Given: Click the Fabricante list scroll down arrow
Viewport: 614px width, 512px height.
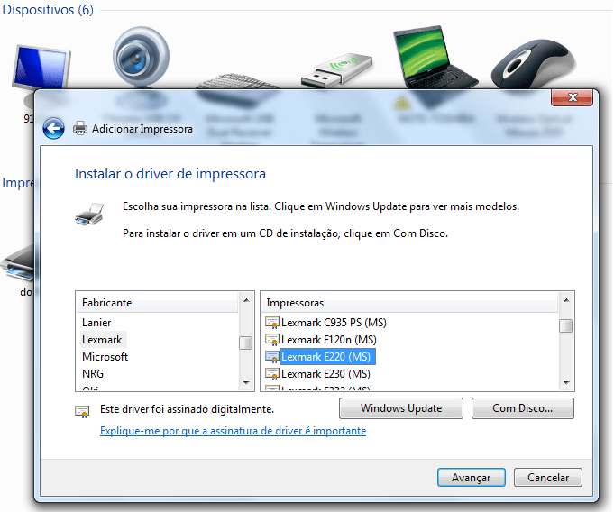Looking at the screenshot, I should pyautogui.click(x=246, y=382).
